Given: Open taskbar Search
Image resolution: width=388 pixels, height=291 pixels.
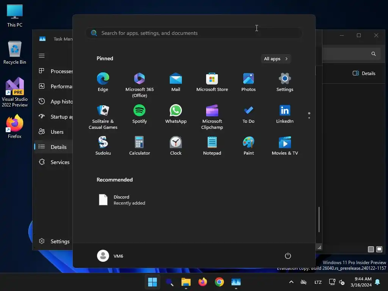Looking at the screenshot, I should 169,282.
